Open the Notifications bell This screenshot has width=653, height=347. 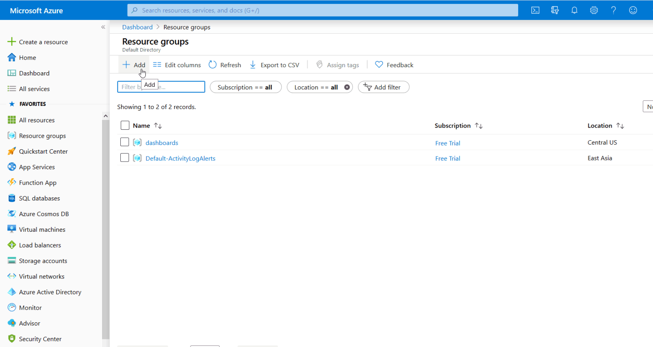574,10
